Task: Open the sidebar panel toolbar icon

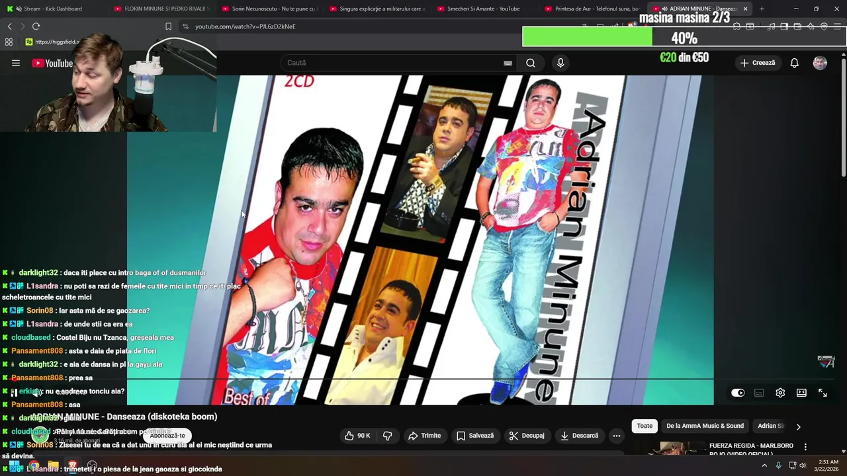Action: coord(784,26)
